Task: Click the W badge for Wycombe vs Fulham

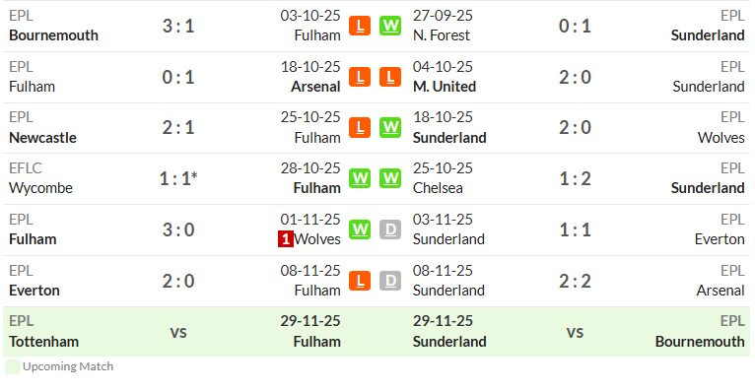Action: 360,178
